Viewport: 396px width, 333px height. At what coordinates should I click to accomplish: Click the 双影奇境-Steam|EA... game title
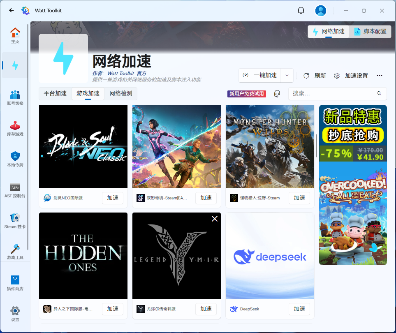point(167,198)
